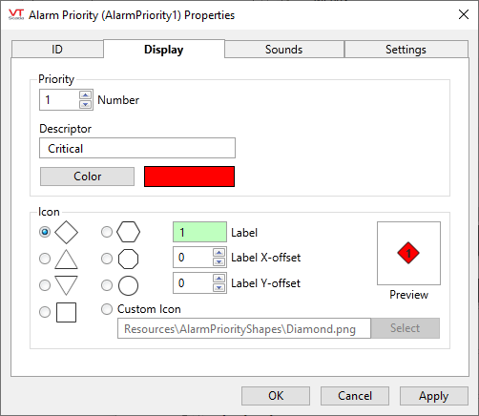Choose the upward triangle icon shape

[x=66, y=260]
